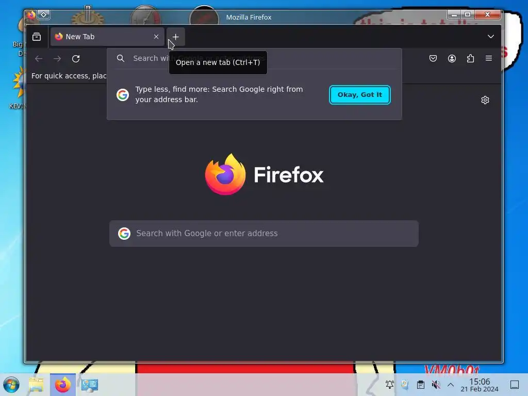The height and width of the screenshot is (396, 528).
Task: Expand hidden system tray icons arrow
Action: 451,385
